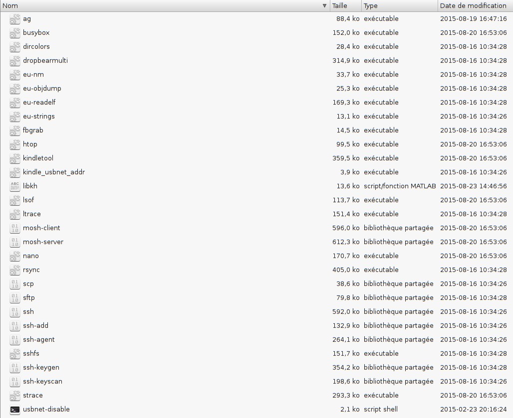Toggle sort order arrow in Nom column
The width and height of the screenshot is (513, 418).
point(324,6)
